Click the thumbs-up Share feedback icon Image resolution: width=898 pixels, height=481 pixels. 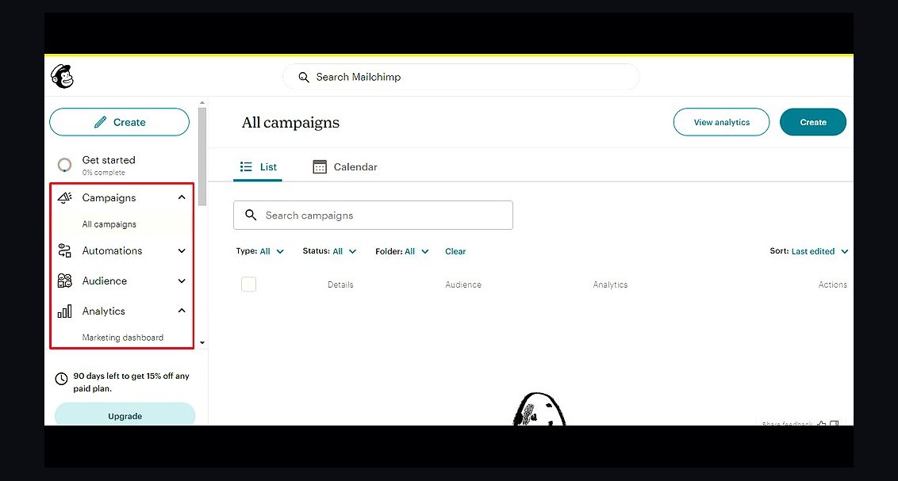pos(822,423)
